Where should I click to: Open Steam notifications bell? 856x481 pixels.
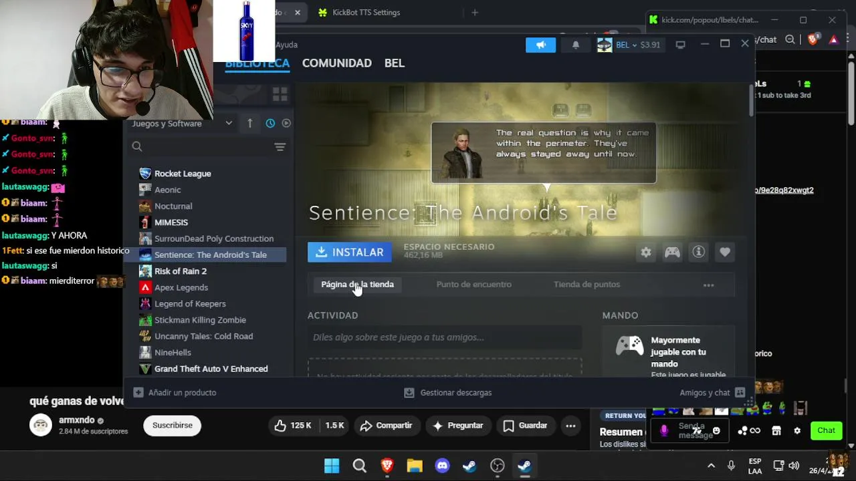(x=575, y=45)
